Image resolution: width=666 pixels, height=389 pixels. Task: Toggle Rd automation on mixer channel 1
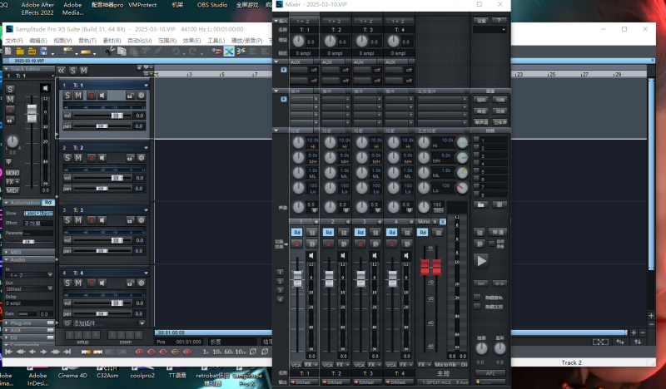[x=297, y=233]
